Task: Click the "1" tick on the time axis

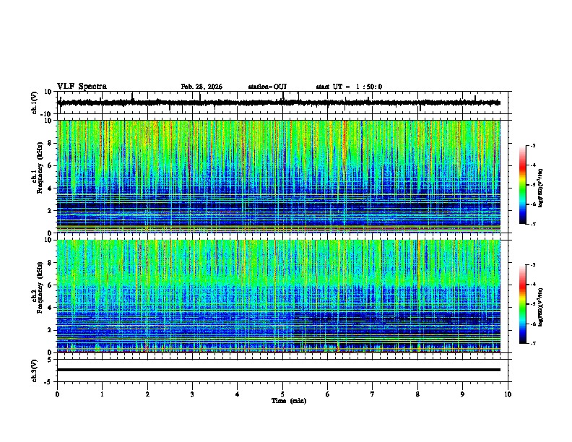Action: coord(102,394)
